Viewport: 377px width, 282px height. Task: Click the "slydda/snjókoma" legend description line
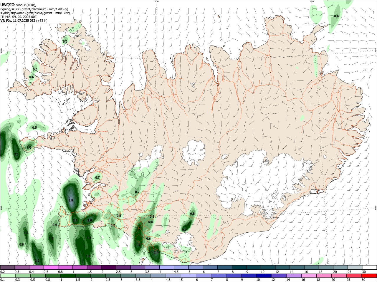(x=35, y=13)
